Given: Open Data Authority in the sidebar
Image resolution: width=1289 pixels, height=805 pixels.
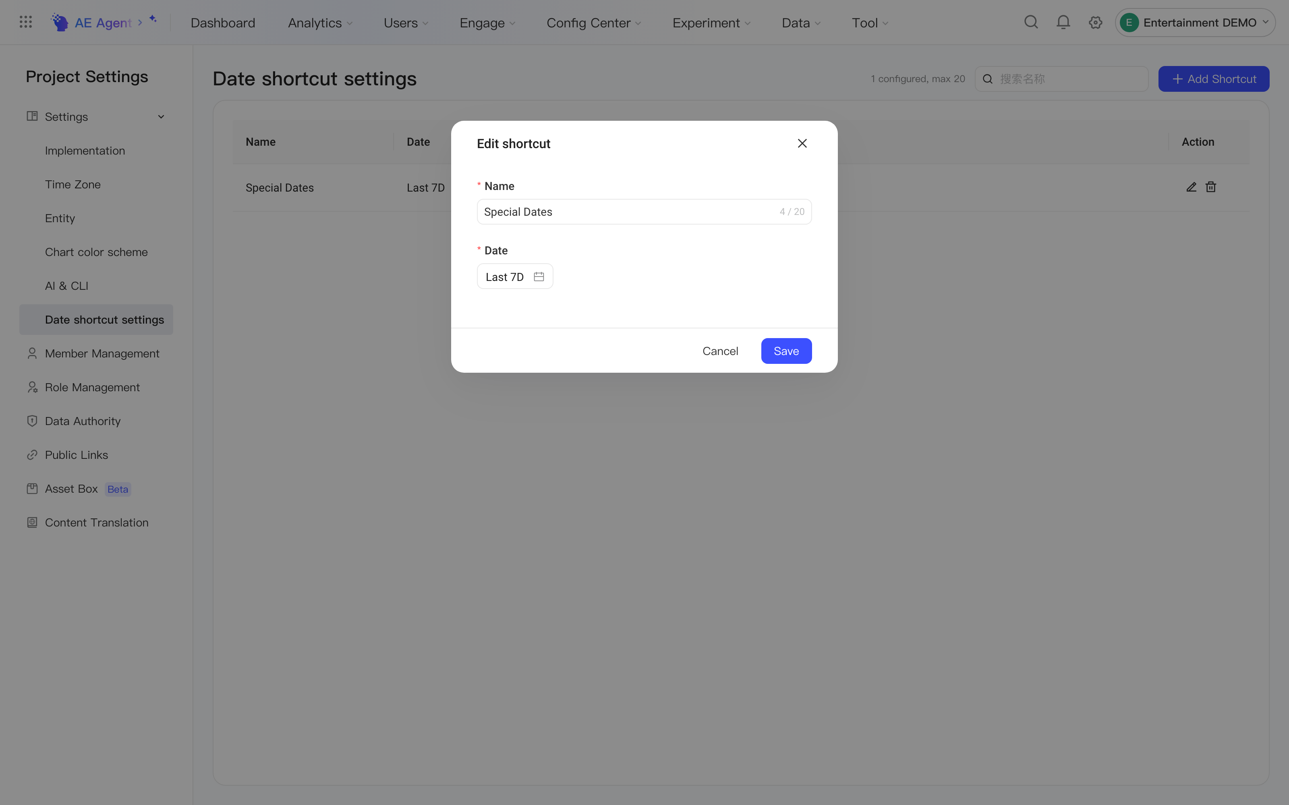Looking at the screenshot, I should pos(96,421).
